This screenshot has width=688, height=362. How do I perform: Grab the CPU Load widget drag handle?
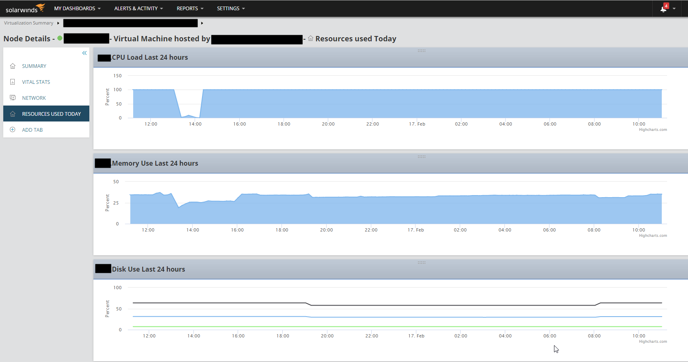coord(422,51)
